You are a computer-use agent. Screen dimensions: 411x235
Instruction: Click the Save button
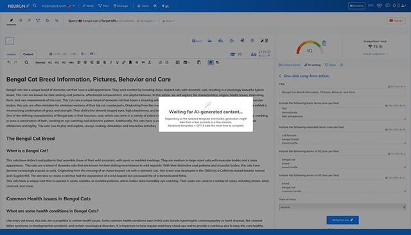(197, 40)
